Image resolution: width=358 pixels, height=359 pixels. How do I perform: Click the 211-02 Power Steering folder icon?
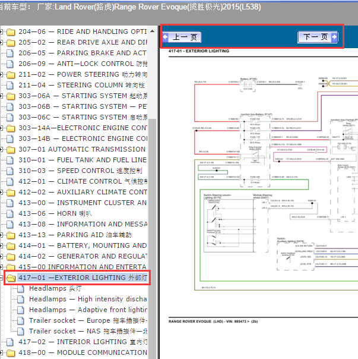(11, 75)
